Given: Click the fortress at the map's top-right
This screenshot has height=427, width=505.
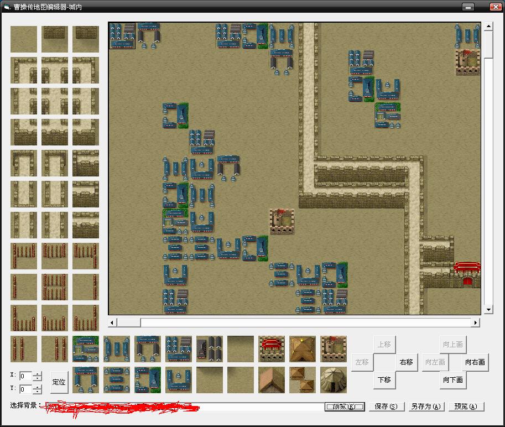Looking at the screenshot, I should pyautogui.click(x=467, y=63).
